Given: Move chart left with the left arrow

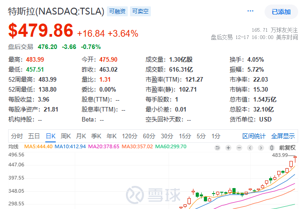Looking at the screenshot, I should 250,148.
